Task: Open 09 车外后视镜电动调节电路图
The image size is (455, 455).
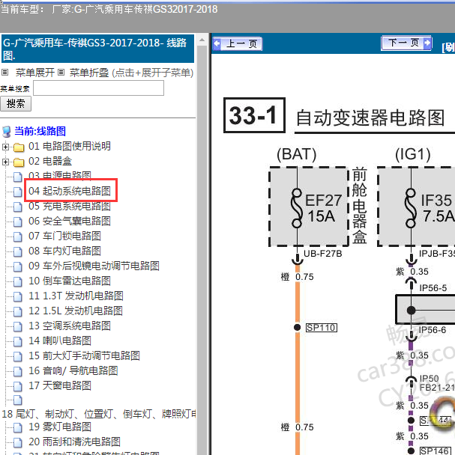Action: tap(94, 266)
